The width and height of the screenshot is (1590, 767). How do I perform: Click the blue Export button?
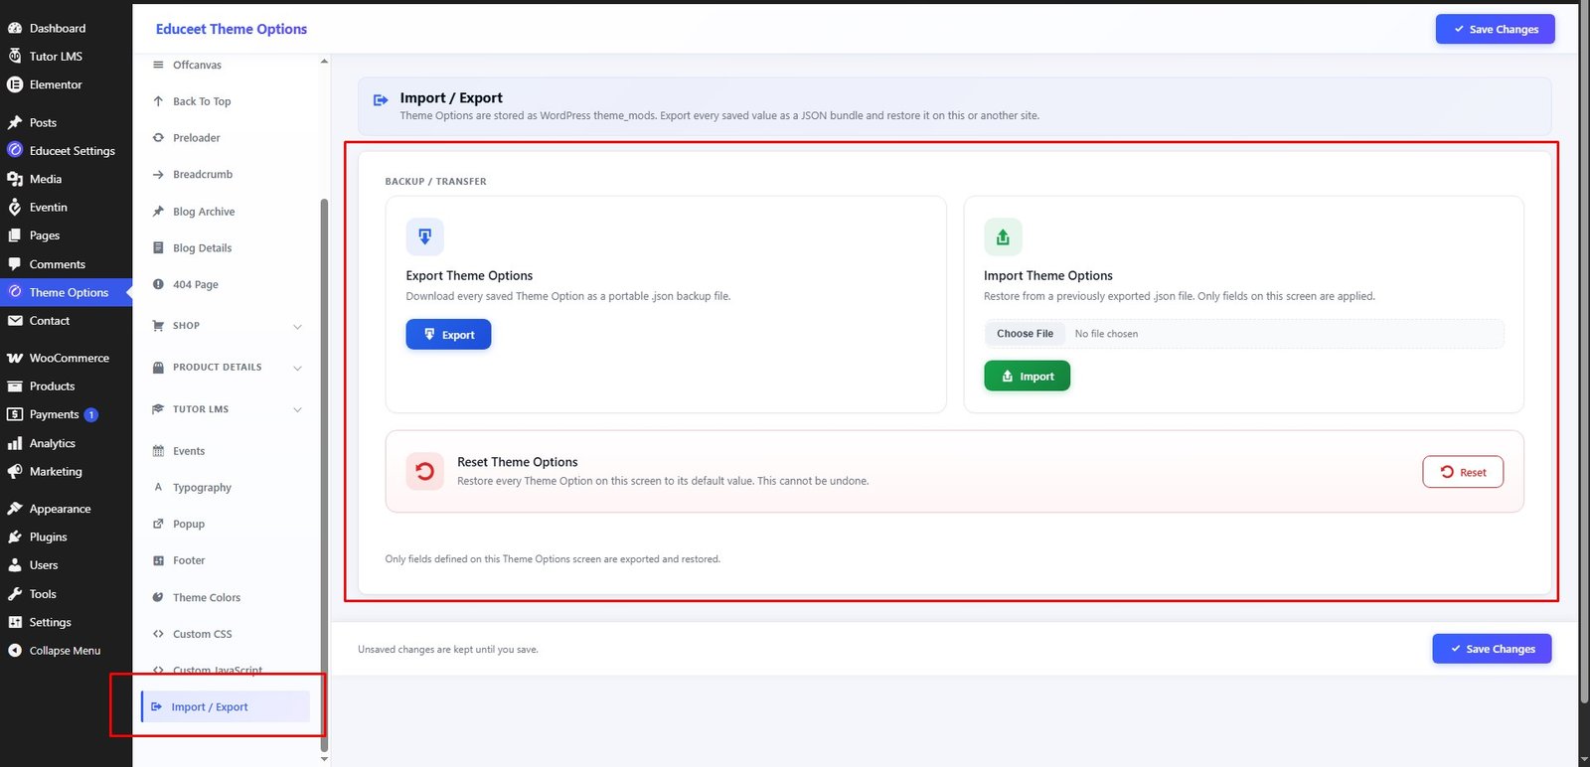[x=448, y=335]
